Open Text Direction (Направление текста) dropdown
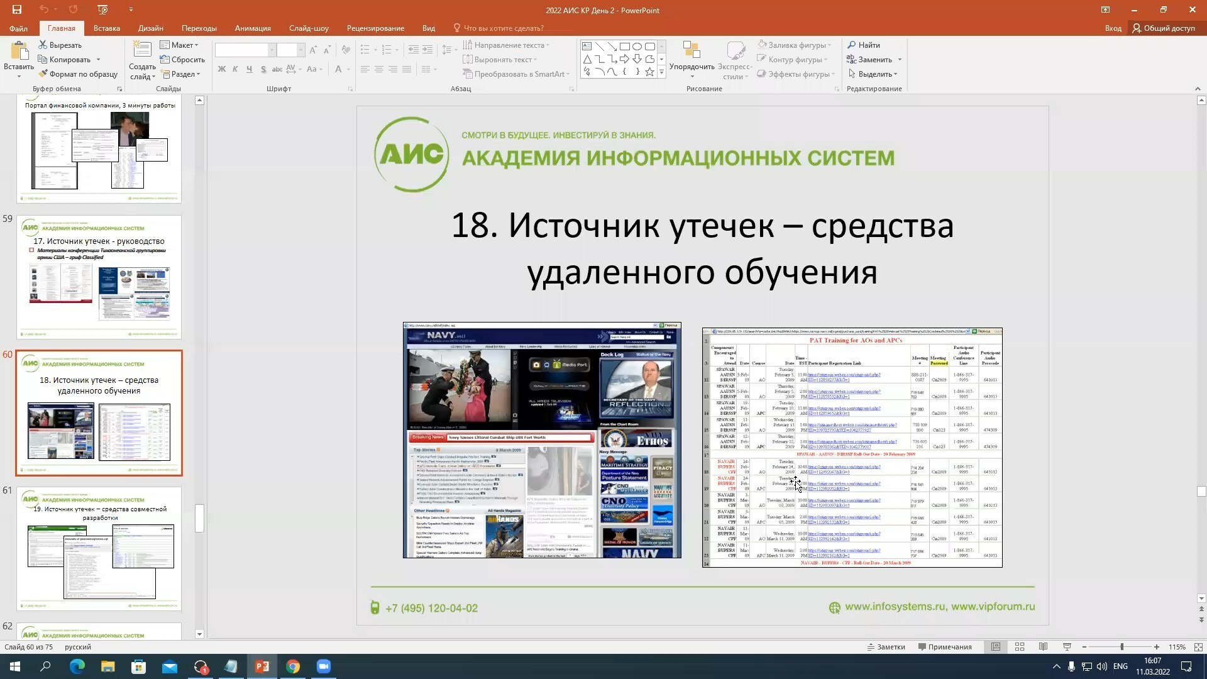The image size is (1207, 679). tap(506, 45)
